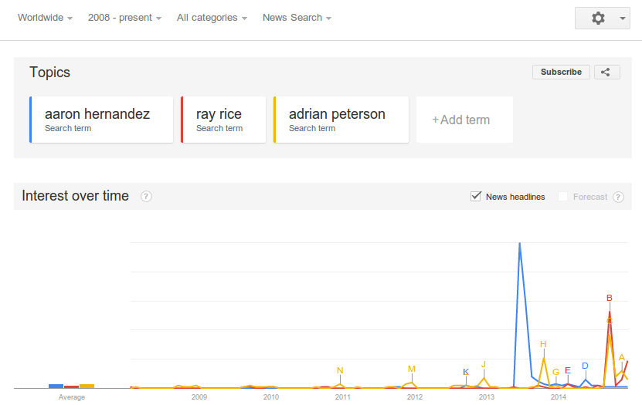This screenshot has width=642, height=405.
Task: Expand the Worldwide region dropdown
Action: (45, 18)
